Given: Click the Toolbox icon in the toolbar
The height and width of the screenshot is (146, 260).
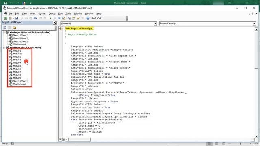Looking at the screenshot, I should click(82, 18).
